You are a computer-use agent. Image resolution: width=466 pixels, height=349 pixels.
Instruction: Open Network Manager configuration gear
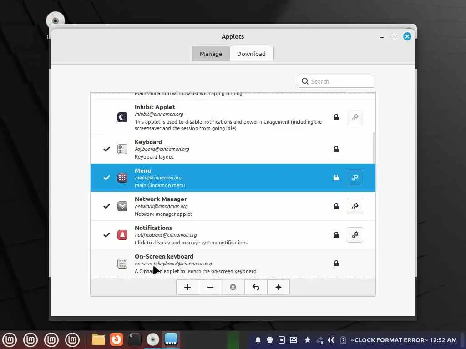[x=355, y=206]
